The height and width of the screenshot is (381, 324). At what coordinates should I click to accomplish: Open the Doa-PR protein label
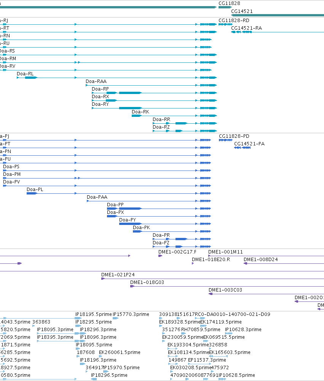(161, 235)
